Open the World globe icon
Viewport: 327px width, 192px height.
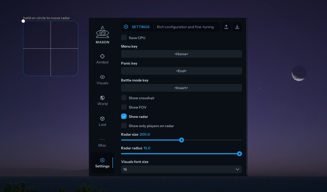coord(103,98)
